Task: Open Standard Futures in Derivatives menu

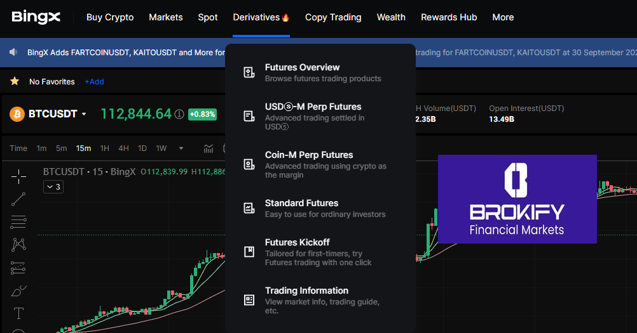Action: (x=301, y=203)
